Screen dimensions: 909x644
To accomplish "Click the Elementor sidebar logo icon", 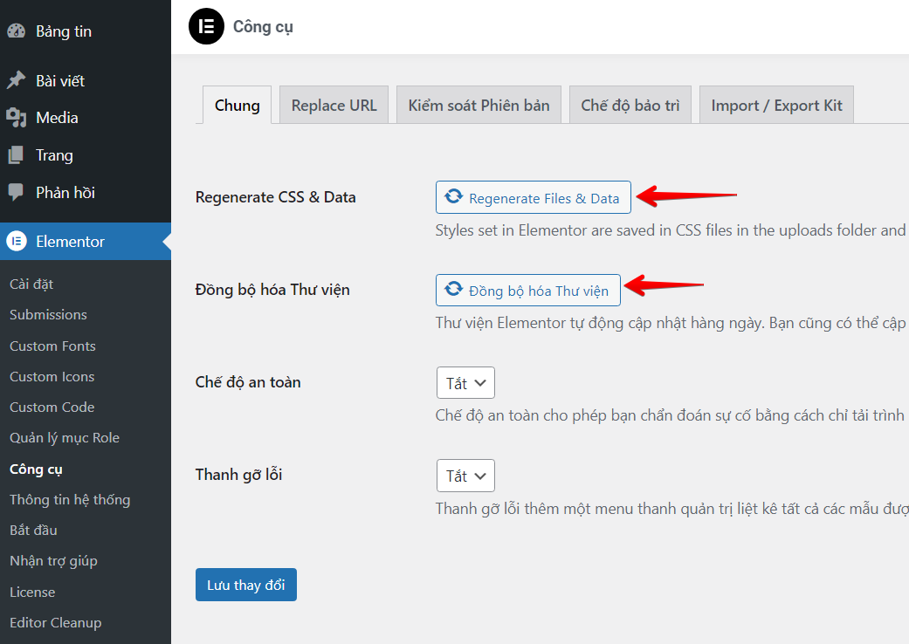I will (x=17, y=242).
